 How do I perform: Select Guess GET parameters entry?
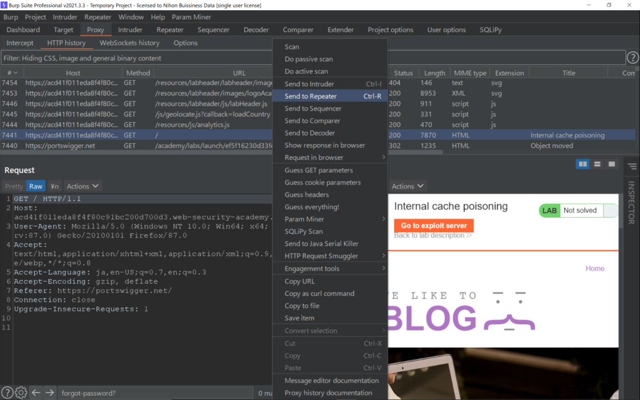click(330, 170)
